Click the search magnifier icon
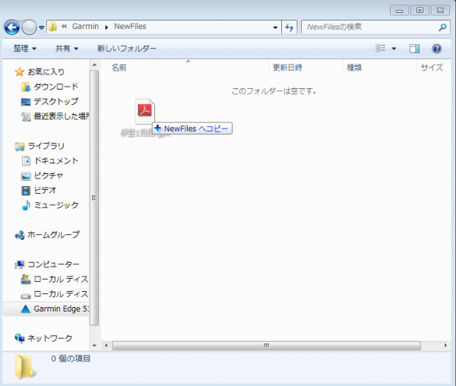Screen dimensions: 456x386 (x=443, y=27)
